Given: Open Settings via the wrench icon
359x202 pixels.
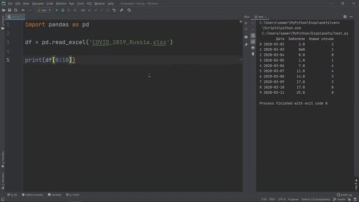Looking at the screenshot, I should (122, 10).
